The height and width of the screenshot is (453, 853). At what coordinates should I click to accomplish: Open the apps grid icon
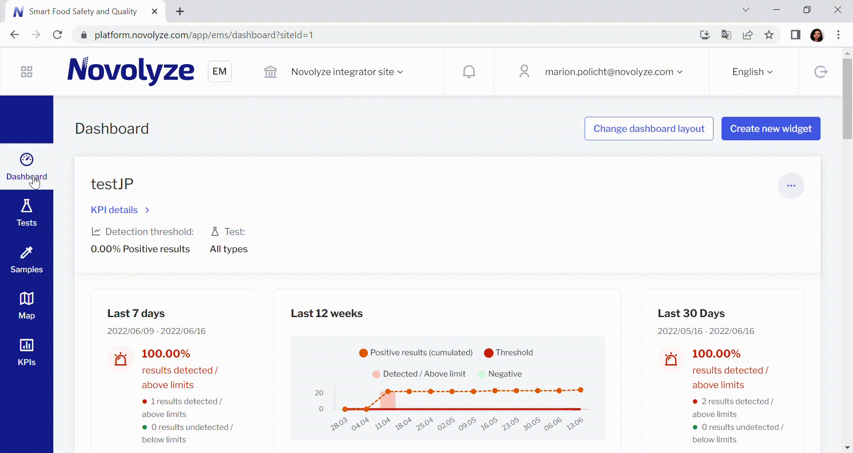pyautogui.click(x=27, y=72)
